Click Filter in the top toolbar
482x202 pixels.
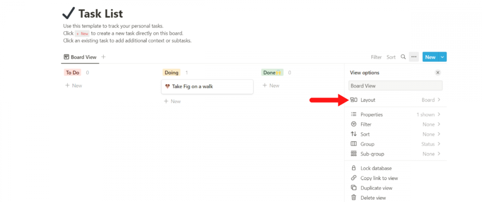[376, 57]
